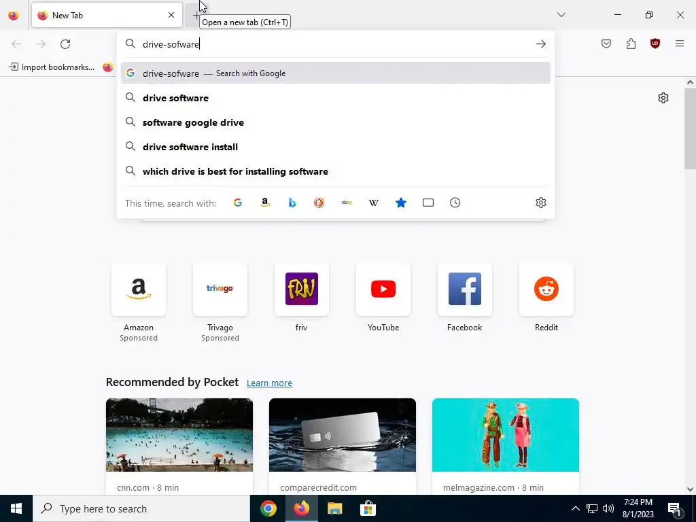Click the Learn more Pocket link
The height and width of the screenshot is (522, 696).
pos(269,383)
